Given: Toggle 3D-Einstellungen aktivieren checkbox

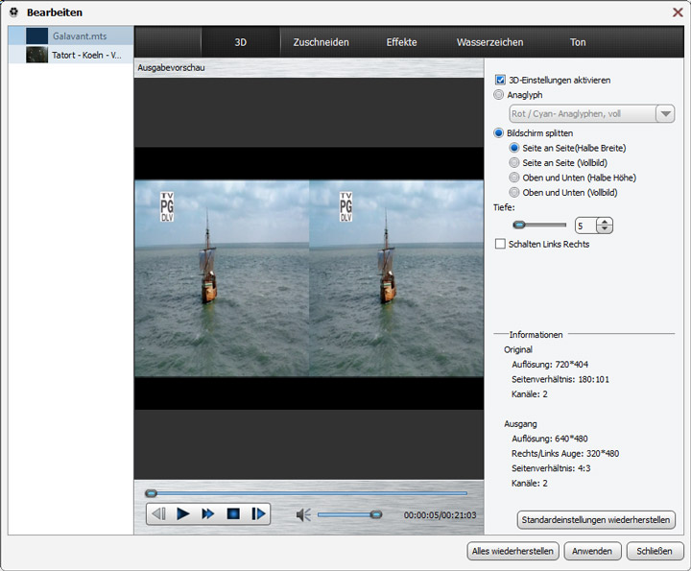Looking at the screenshot, I should click(x=500, y=80).
